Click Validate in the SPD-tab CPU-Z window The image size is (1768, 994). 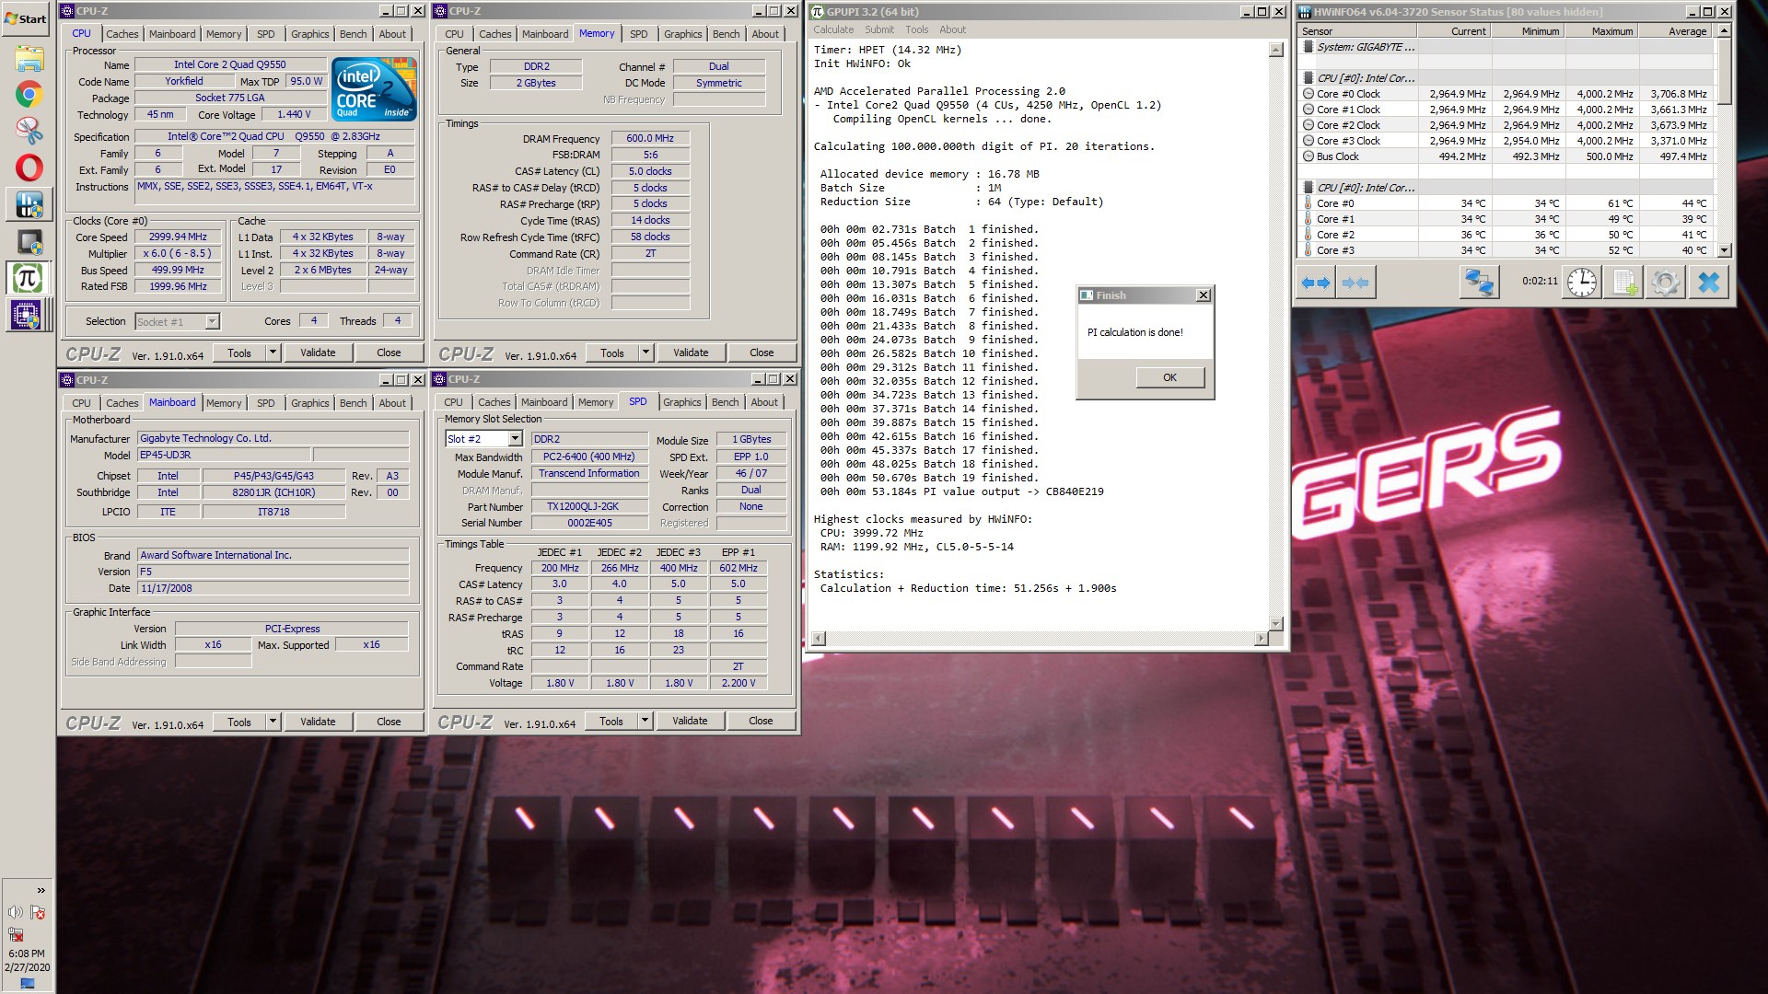(690, 721)
